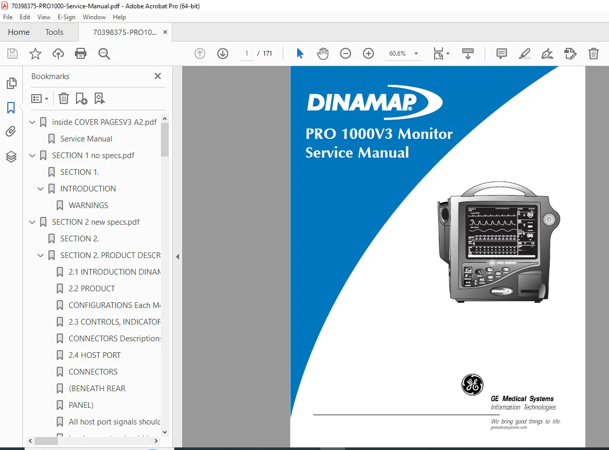This screenshot has height=450, width=609.
Task: Open the E-Sign menu
Action: point(67,17)
